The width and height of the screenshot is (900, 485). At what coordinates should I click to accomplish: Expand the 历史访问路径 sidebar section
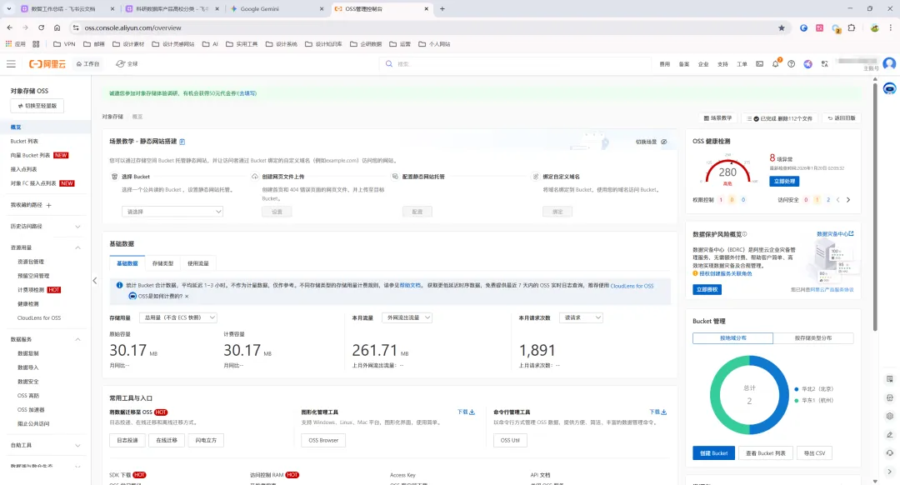(77, 226)
